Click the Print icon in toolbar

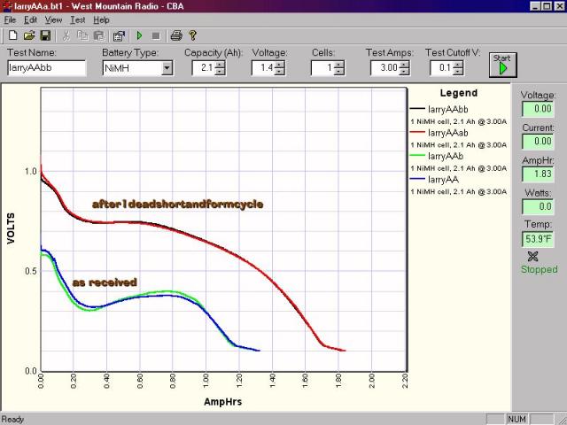tap(176, 35)
